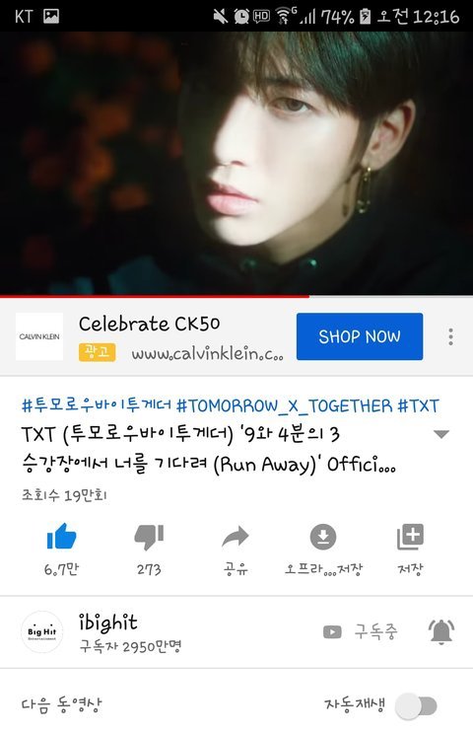Open the share arrow icon
The width and height of the screenshot is (473, 733).
pyautogui.click(x=236, y=537)
